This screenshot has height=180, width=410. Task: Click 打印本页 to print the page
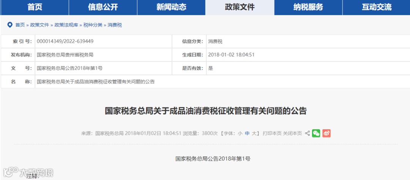(x=272, y=133)
